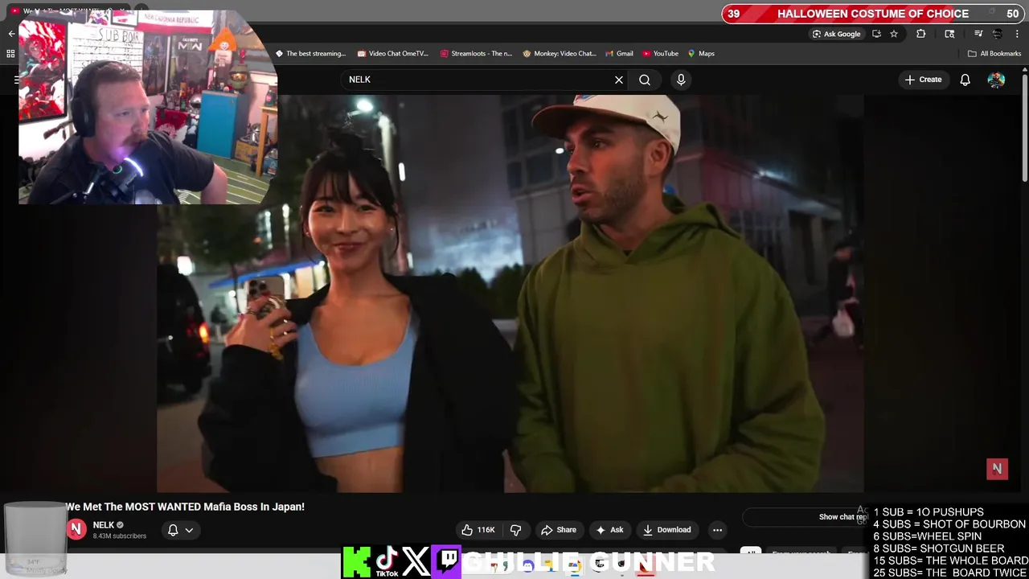The height and width of the screenshot is (579, 1029).
Task: Click the streamer webcam overlay
Action: (148, 107)
